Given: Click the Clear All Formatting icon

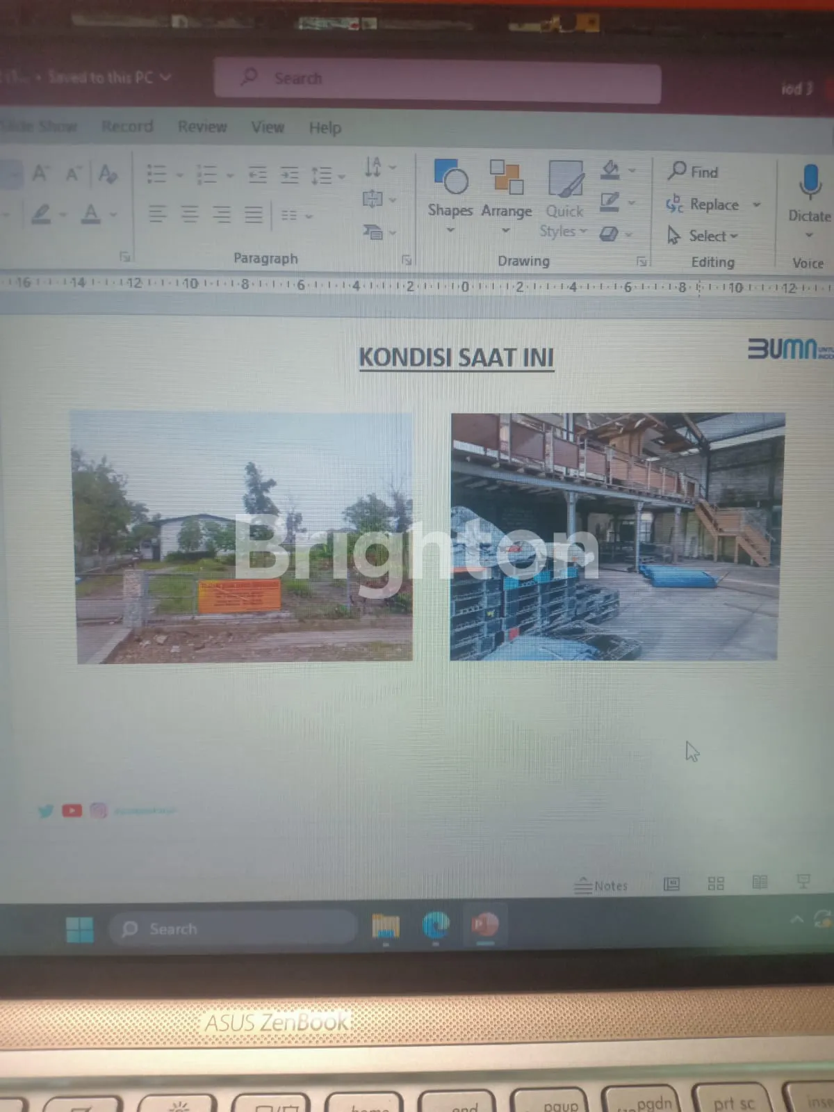Looking at the screenshot, I should point(107,173).
